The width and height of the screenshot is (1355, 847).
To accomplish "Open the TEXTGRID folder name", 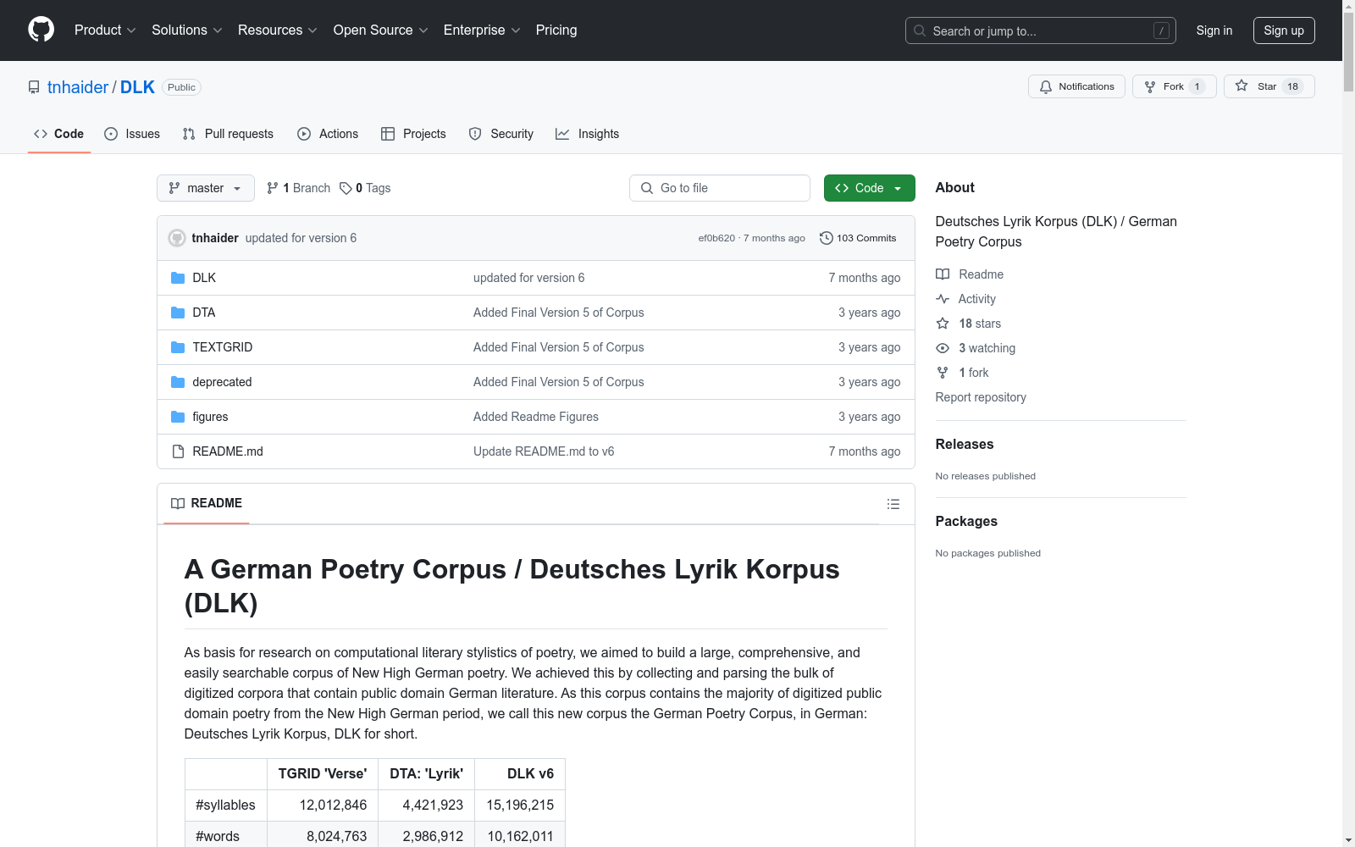I will point(223,347).
